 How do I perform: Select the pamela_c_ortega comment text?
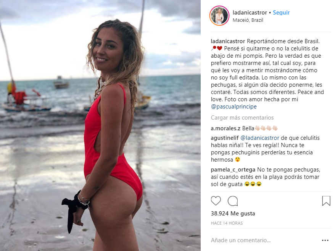tap(265, 177)
